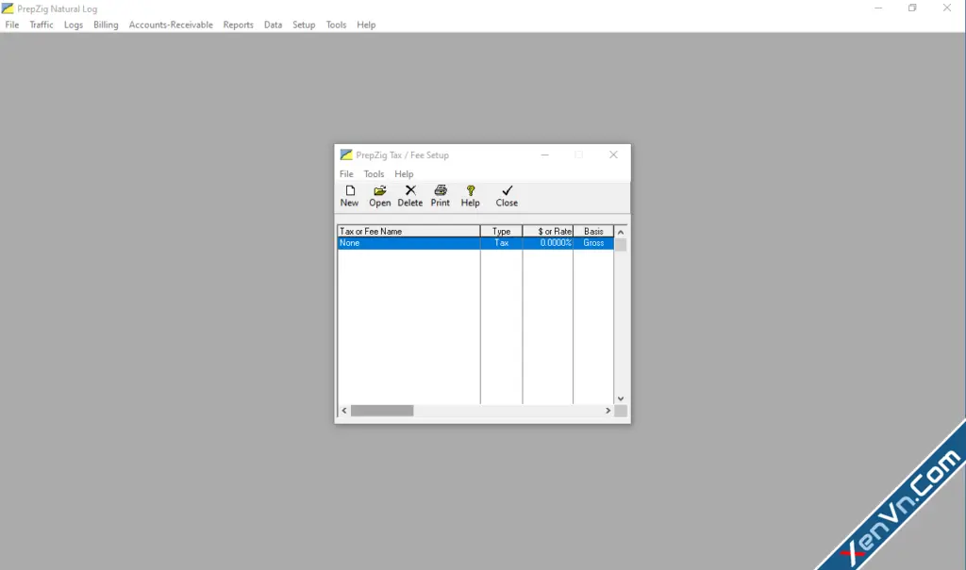Screen dimensions: 966x570
Task: Click the Type column header
Action: click(x=501, y=232)
